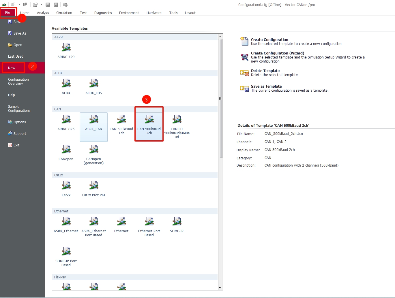Select the ARINC 429 template icon
This screenshot has width=395, height=298.
[66, 48]
